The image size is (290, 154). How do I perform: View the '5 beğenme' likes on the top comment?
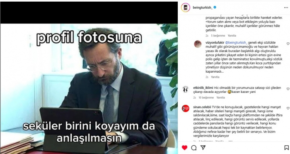pyautogui.click(x=218, y=36)
